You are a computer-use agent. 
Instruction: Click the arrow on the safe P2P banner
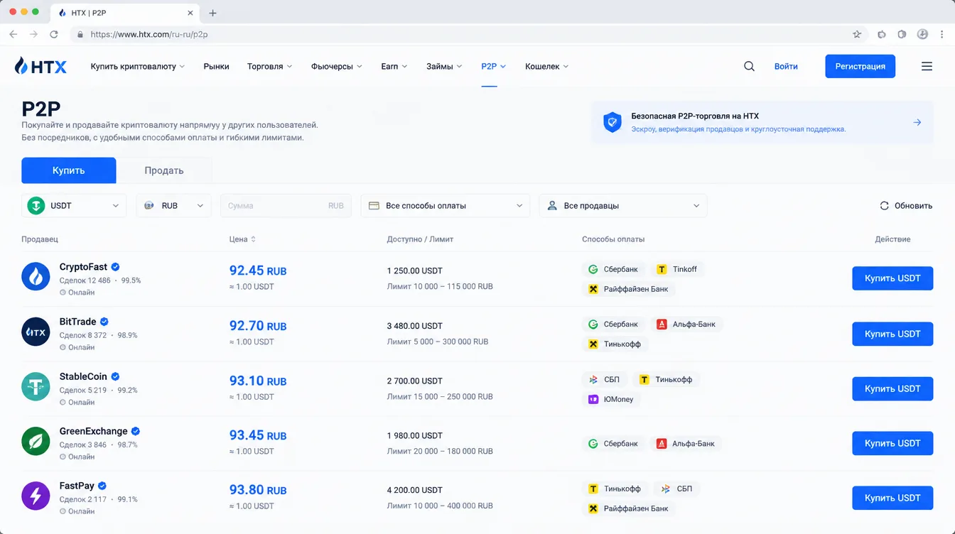[x=917, y=122]
